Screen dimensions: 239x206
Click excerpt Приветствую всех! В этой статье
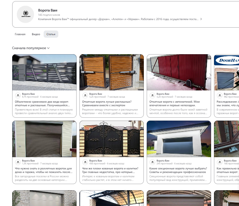click(44, 111)
